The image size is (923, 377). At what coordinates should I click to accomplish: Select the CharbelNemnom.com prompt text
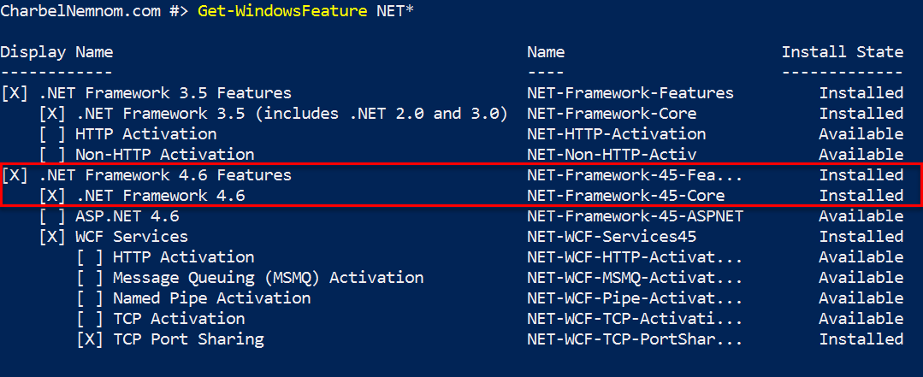click(80, 11)
